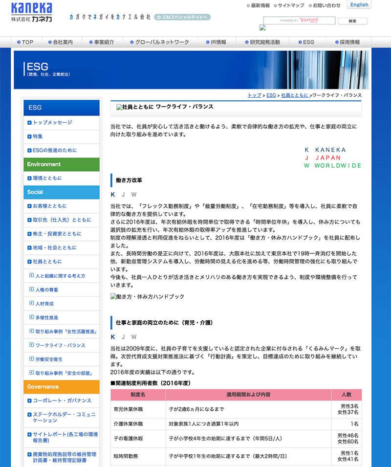Open コーポレート・ガバナンス under Governance
This screenshot has height=467, width=391.
pos(62,401)
